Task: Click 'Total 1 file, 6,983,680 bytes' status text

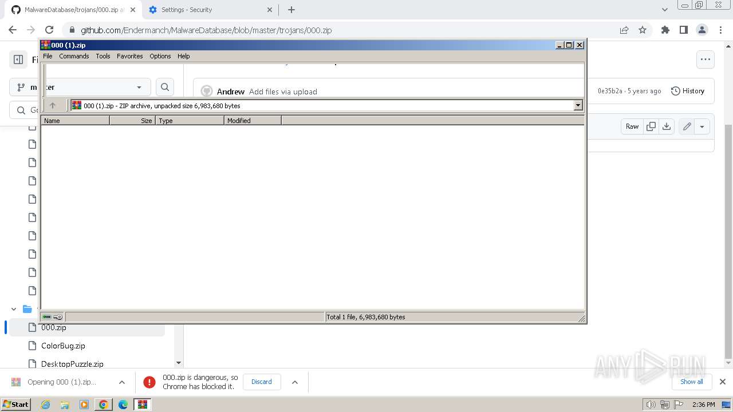Action: point(365,317)
